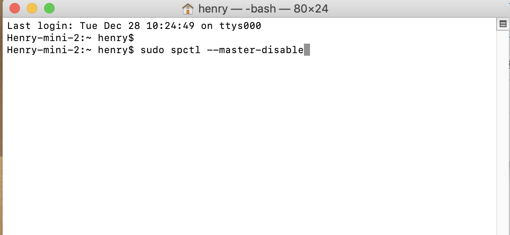The height and width of the screenshot is (235, 510).
Task: Click the word "sudo" in the command
Action: pyautogui.click(x=152, y=50)
